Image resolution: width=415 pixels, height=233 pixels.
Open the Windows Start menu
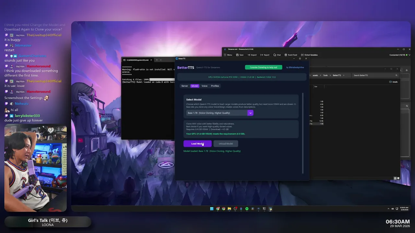coord(212,209)
